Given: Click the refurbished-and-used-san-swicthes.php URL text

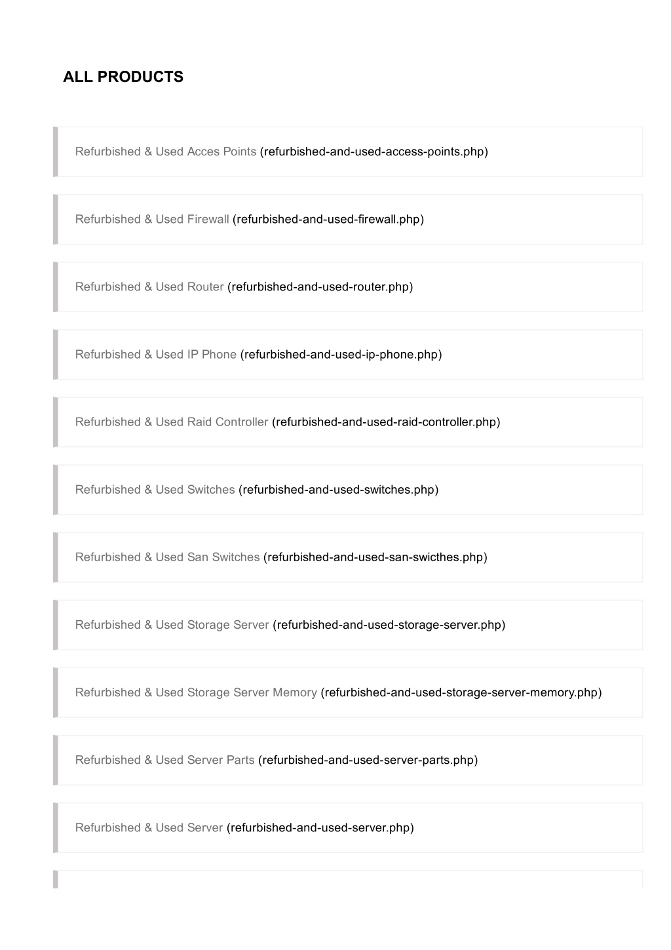Looking at the screenshot, I should (375, 557).
